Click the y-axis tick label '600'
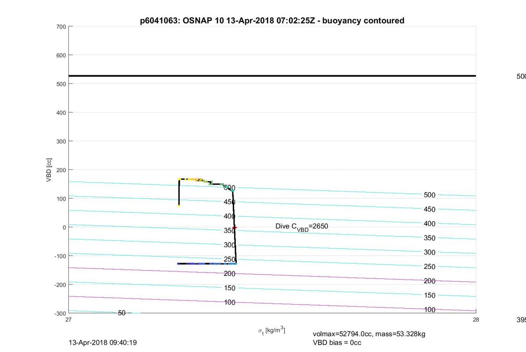This screenshot has height=352, width=526. pyautogui.click(x=61, y=55)
